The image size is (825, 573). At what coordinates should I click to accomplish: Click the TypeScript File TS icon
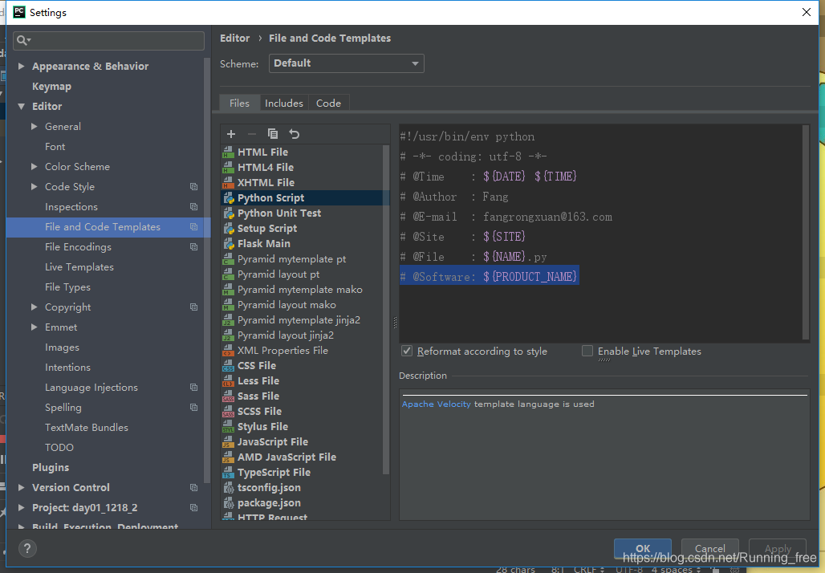229,473
